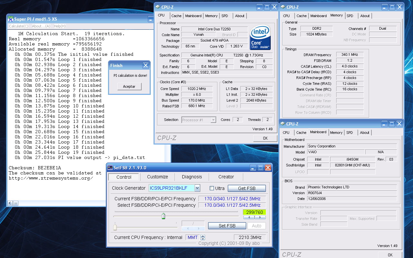
Task: Click the lower secondary slider thumb in SetFSB
Action: coord(115,227)
